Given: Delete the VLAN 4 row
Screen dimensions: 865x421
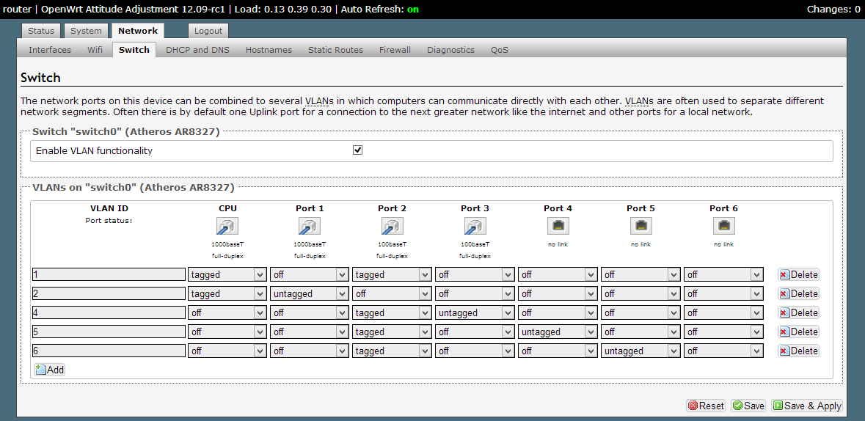Looking at the screenshot, I should pyautogui.click(x=798, y=313).
